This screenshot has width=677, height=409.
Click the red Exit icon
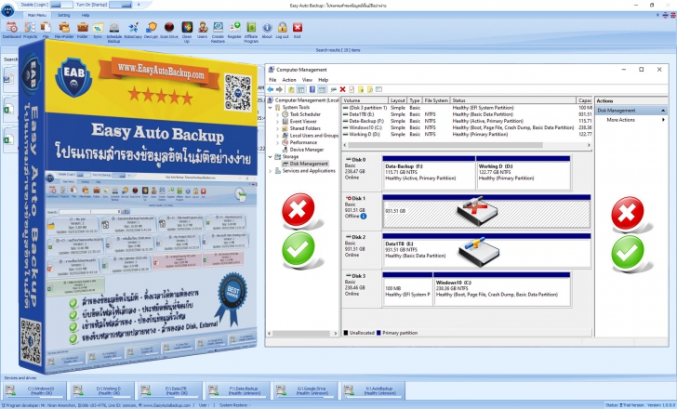coord(298,30)
